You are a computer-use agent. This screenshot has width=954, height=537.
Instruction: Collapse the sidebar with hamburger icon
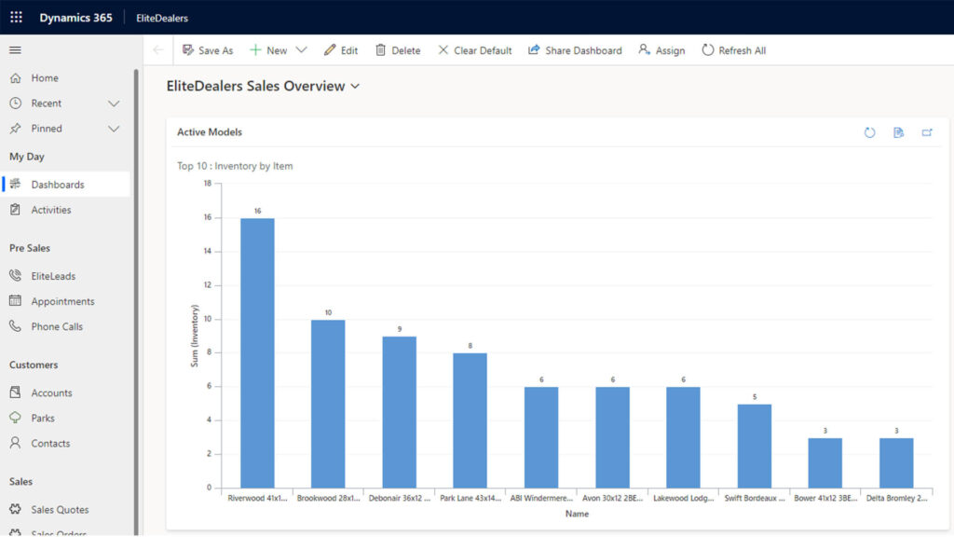tap(15, 50)
